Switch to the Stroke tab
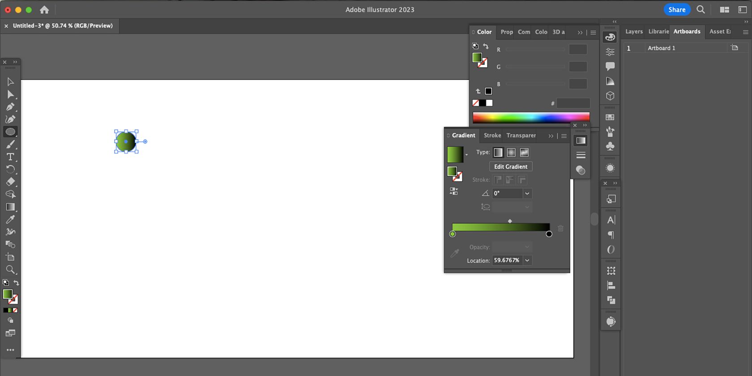 click(492, 135)
